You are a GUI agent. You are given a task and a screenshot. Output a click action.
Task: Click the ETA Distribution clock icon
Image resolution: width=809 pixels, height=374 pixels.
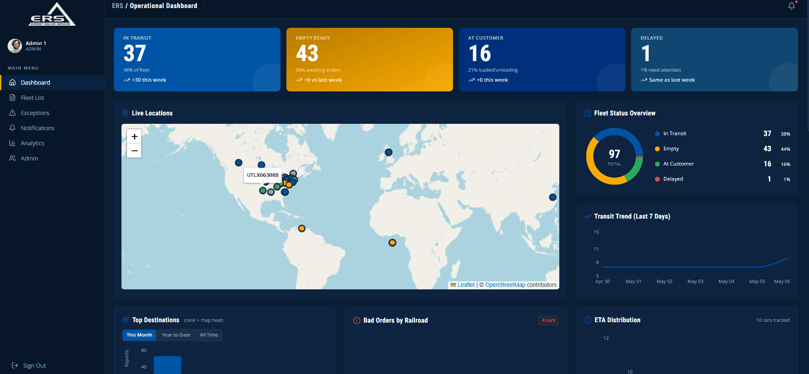click(588, 320)
